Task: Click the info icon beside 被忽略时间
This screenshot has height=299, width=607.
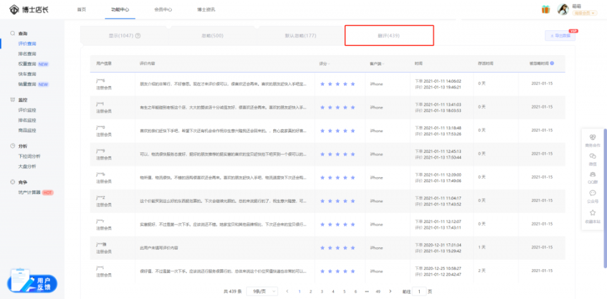Action: pyautogui.click(x=551, y=63)
